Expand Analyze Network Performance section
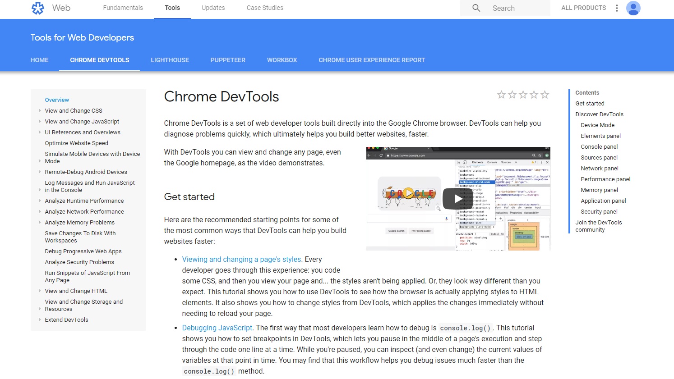 click(x=40, y=211)
